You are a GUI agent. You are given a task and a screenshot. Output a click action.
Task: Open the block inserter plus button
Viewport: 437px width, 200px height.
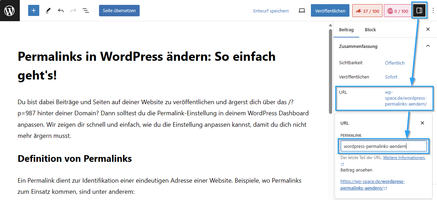tap(34, 10)
